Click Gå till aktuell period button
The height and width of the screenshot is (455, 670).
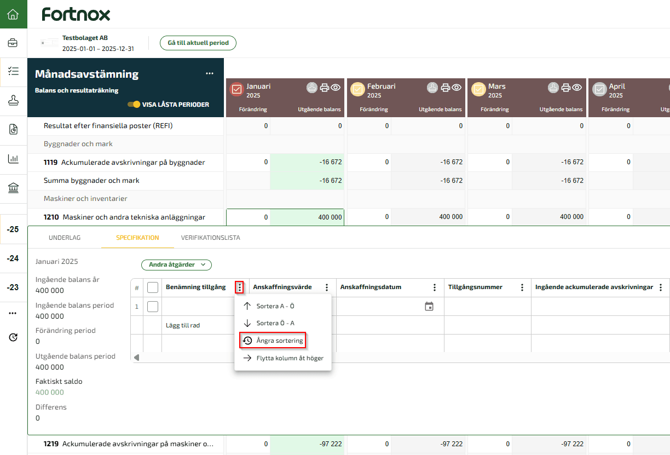coord(198,43)
